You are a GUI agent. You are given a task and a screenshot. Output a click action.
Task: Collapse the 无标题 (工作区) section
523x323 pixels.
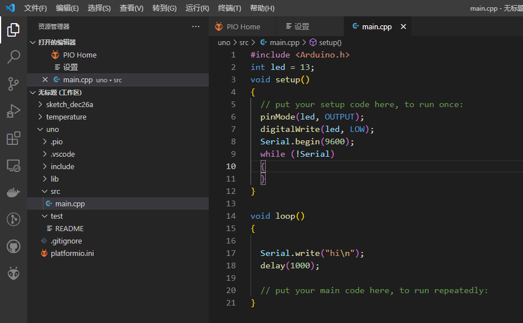point(32,92)
